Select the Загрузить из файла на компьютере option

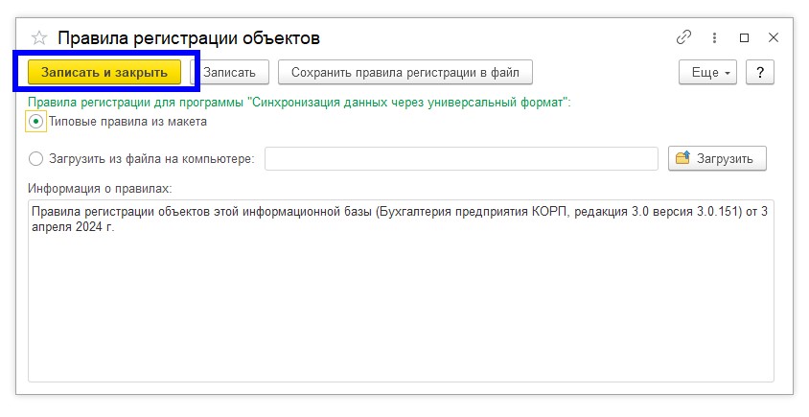(36, 159)
